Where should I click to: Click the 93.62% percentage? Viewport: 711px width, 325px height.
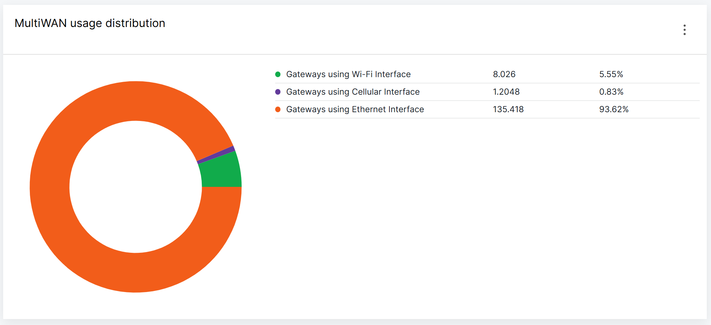tap(614, 109)
